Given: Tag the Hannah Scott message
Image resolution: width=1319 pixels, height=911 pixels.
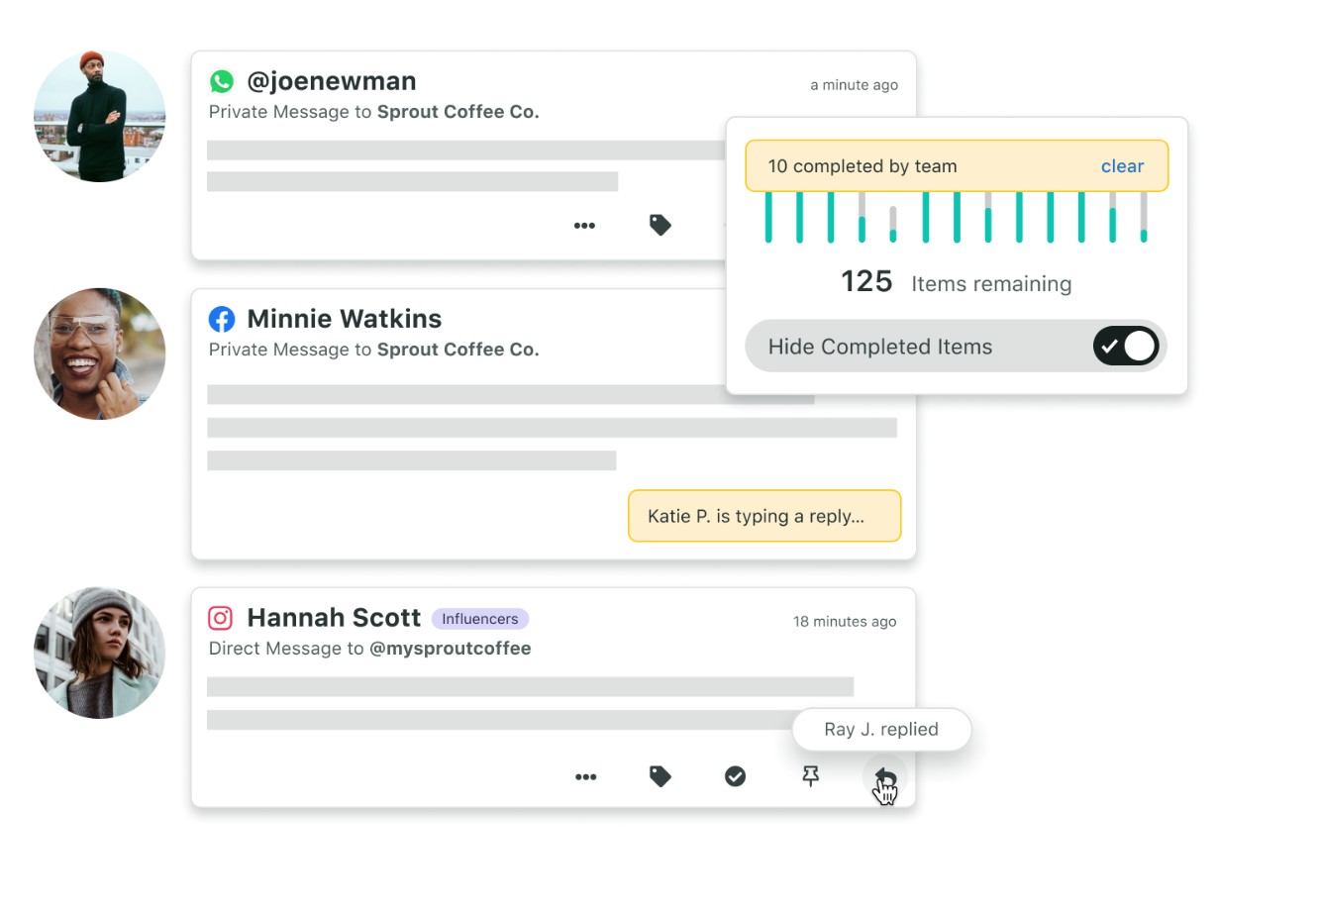Looking at the screenshot, I should tap(660, 776).
